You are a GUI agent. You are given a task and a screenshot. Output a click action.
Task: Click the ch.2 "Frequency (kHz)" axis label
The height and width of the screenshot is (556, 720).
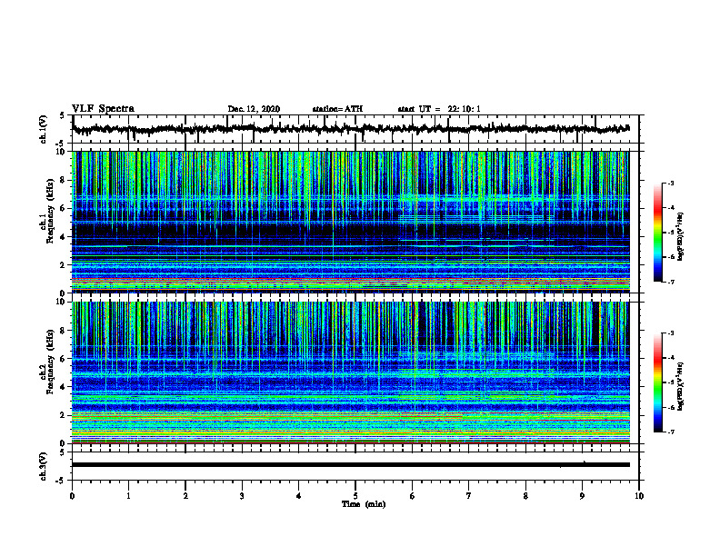[x=50, y=362]
